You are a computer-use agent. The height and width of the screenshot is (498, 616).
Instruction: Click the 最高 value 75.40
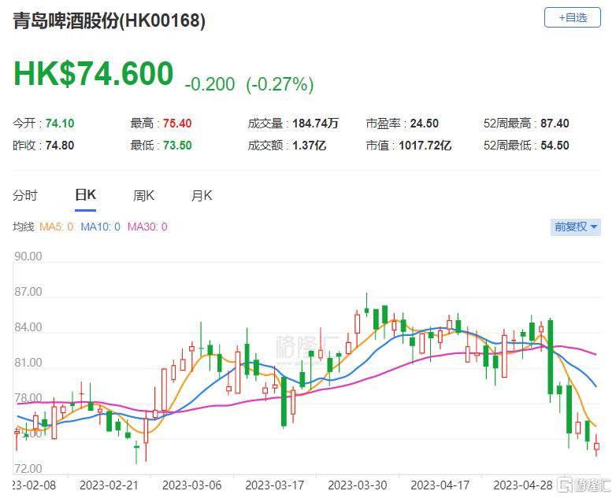click(x=177, y=124)
